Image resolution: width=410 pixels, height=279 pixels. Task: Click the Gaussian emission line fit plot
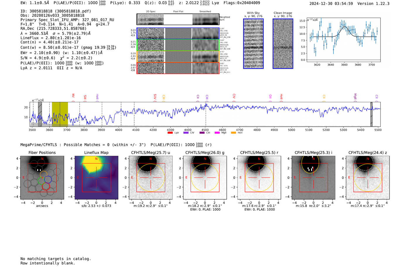coord(344,40)
